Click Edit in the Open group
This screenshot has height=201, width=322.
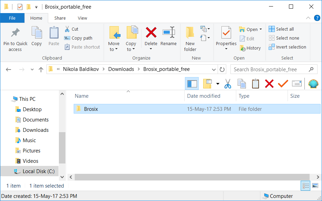(247, 39)
